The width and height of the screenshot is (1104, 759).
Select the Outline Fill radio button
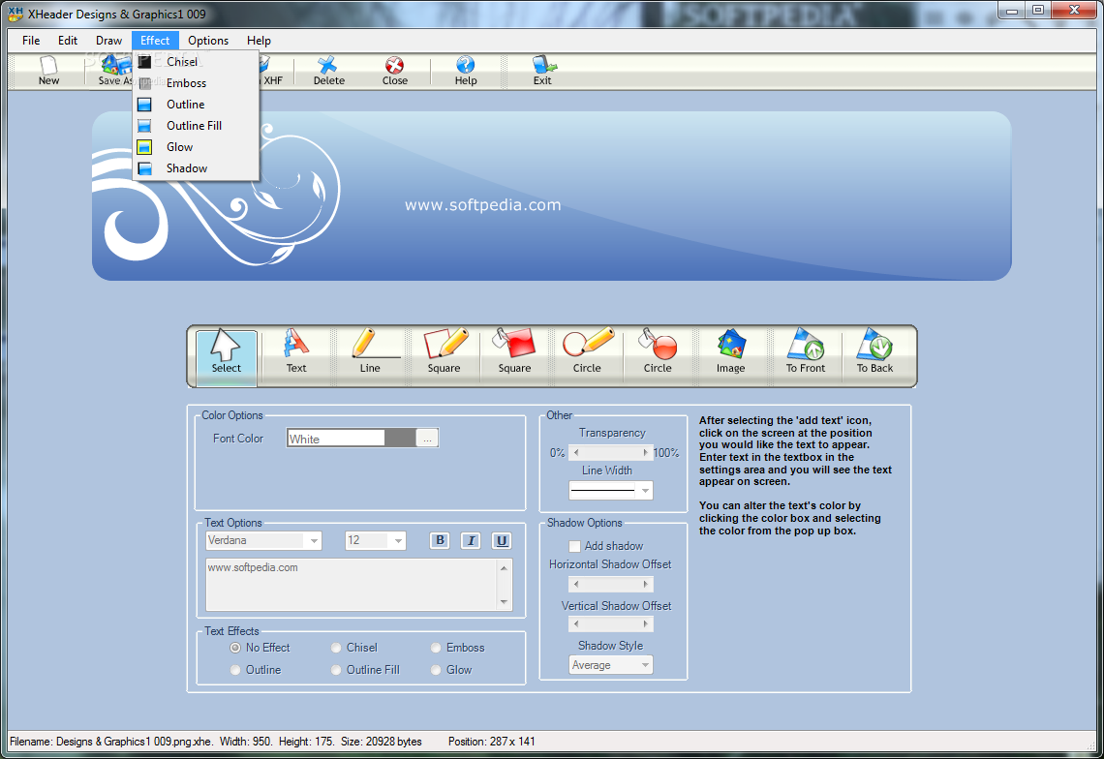[x=336, y=670]
